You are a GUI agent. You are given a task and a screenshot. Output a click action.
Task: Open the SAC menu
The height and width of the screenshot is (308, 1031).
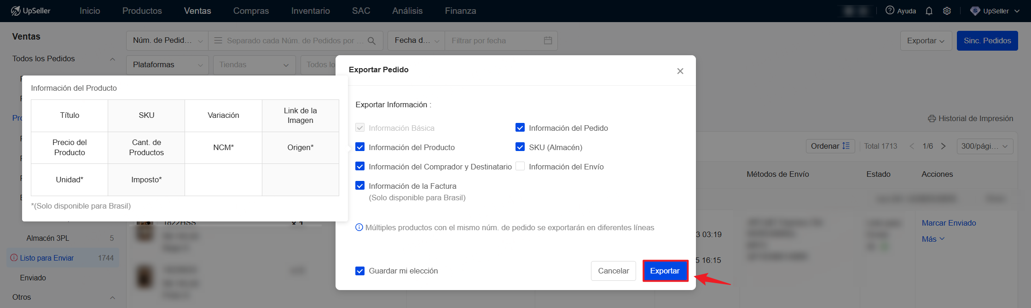(x=361, y=11)
